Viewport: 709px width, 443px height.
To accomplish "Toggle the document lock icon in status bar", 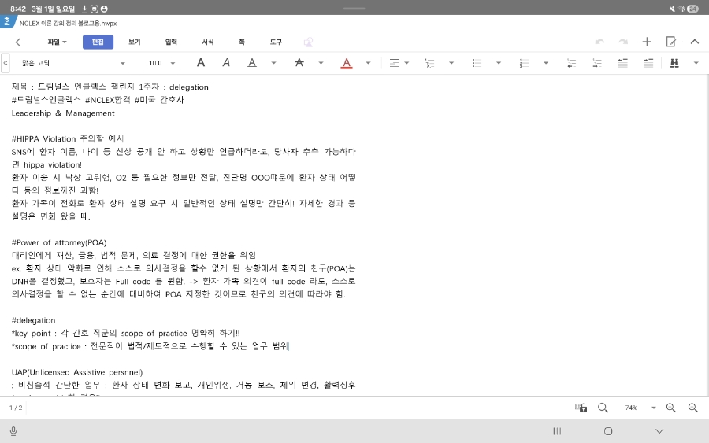I will pos(581,408).
